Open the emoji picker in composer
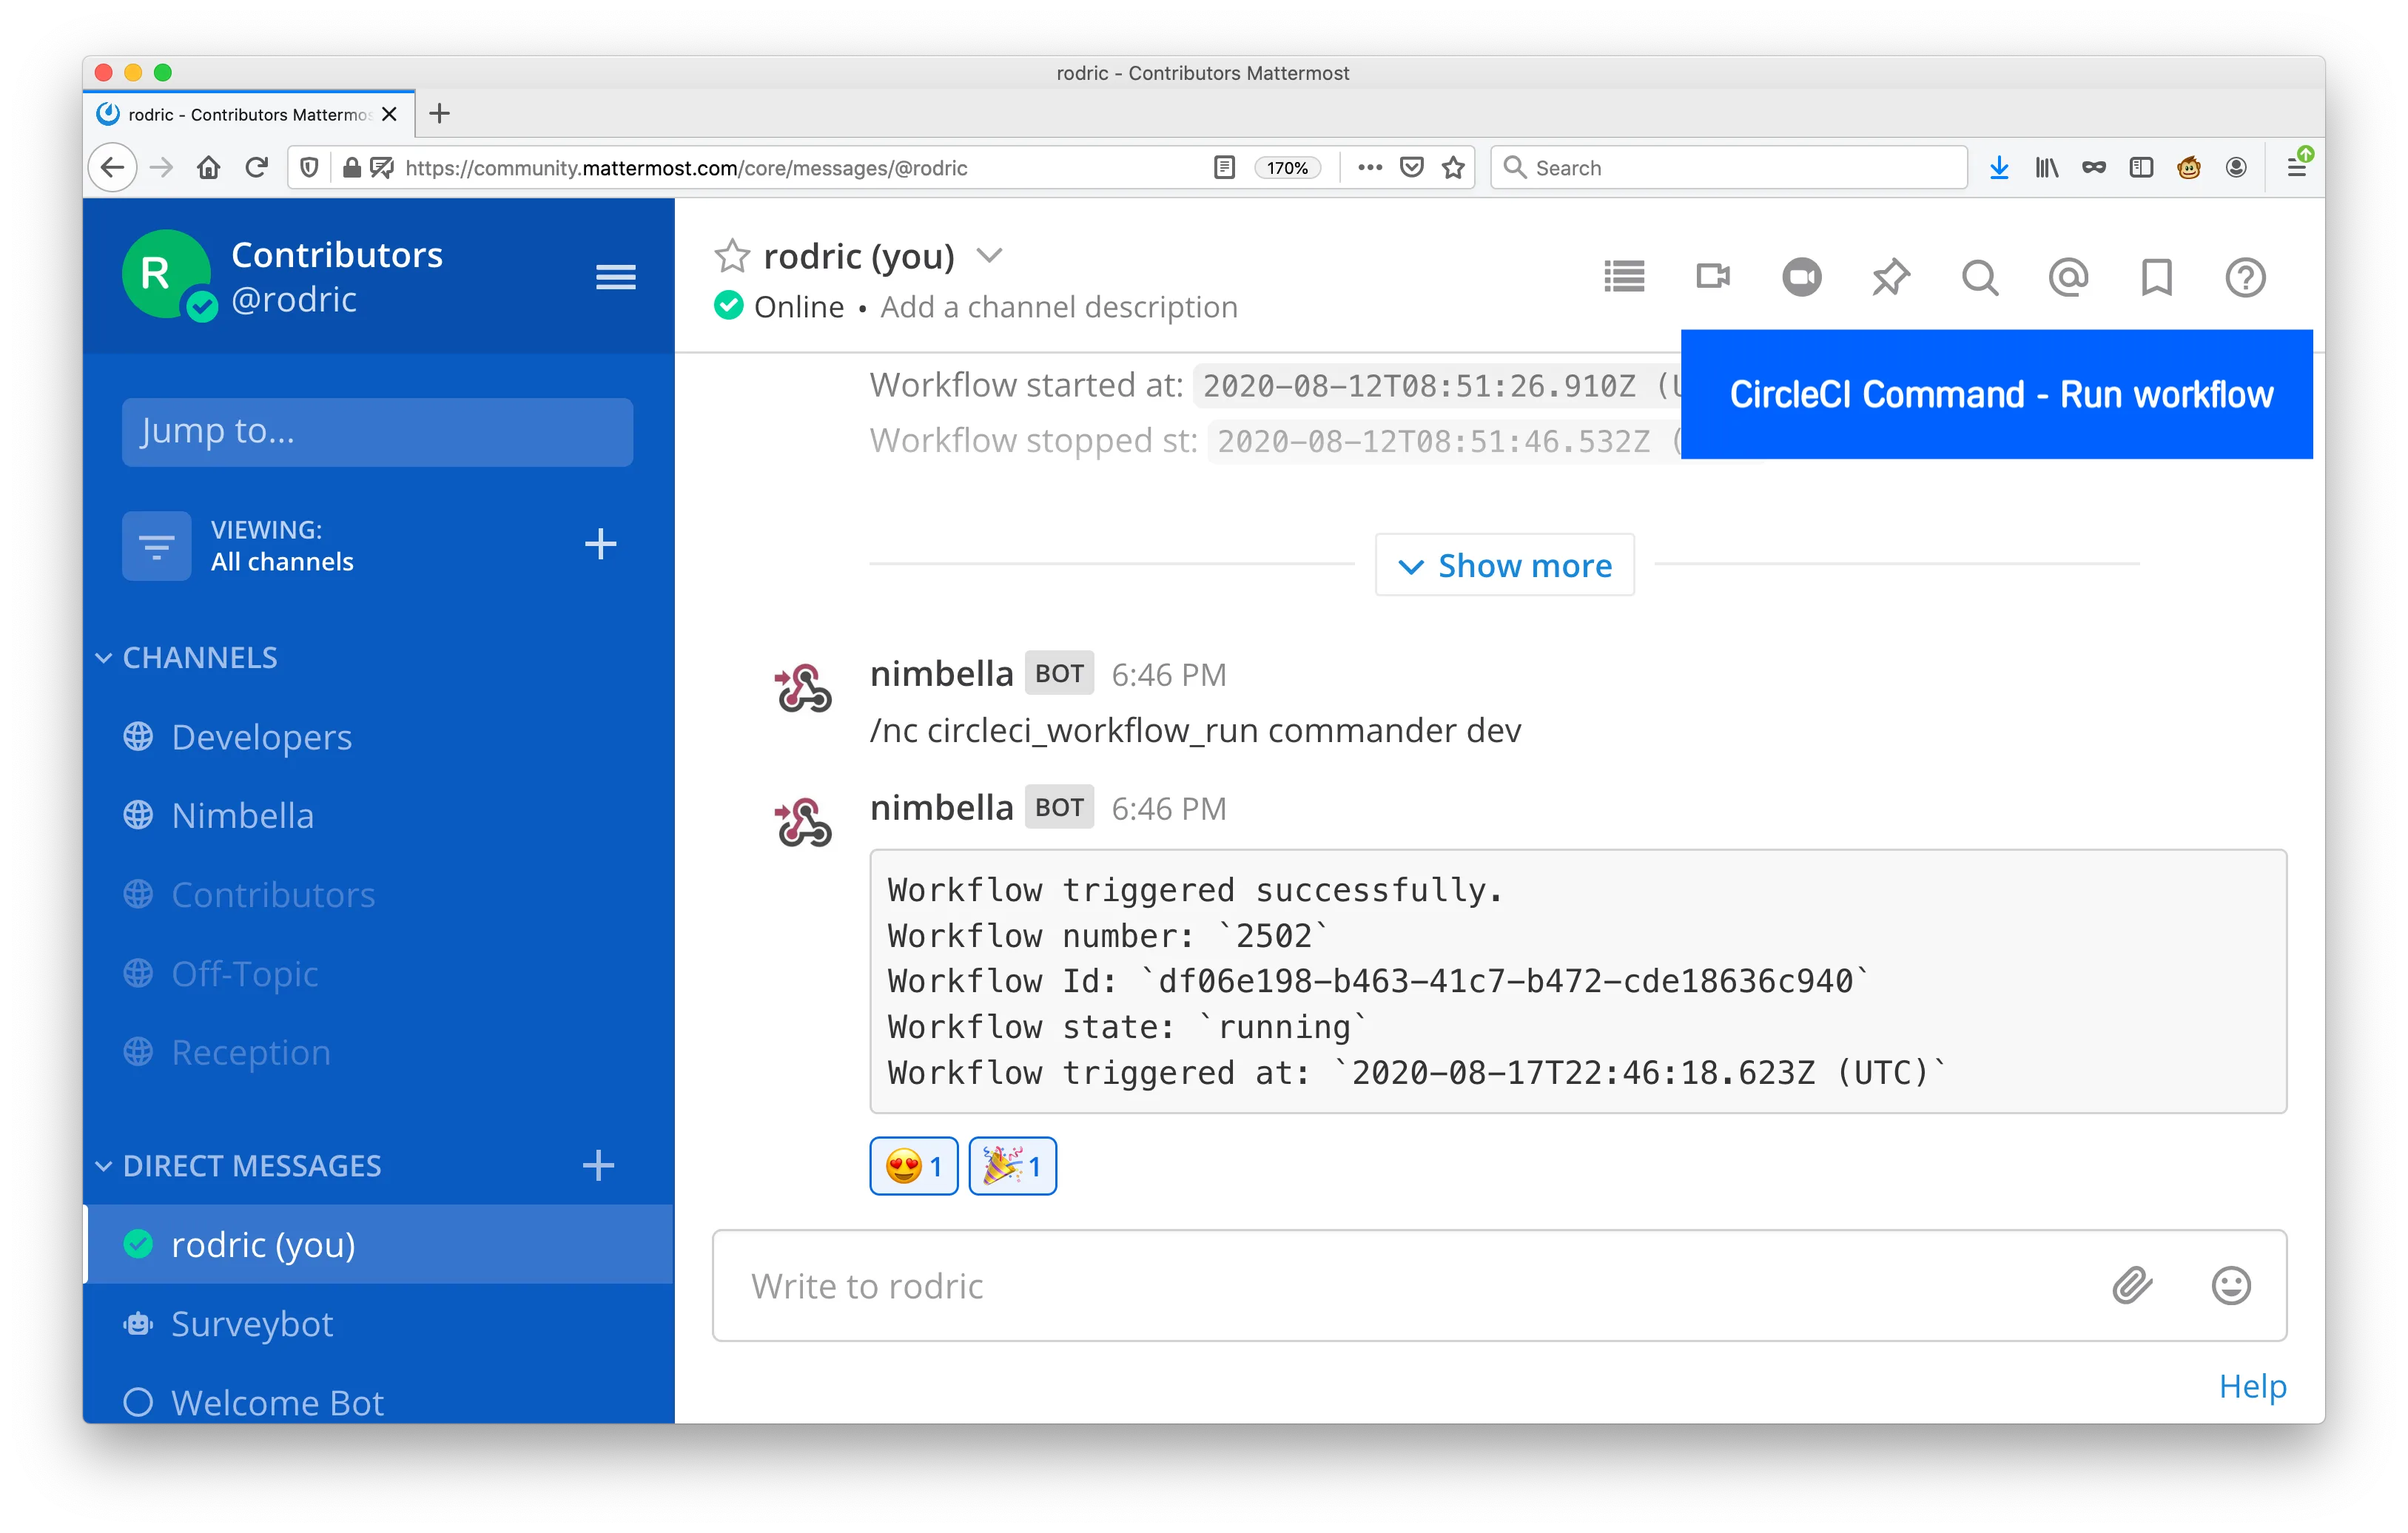The width and height of the screenshot is (2408, 1533). pos(2231,1286)
